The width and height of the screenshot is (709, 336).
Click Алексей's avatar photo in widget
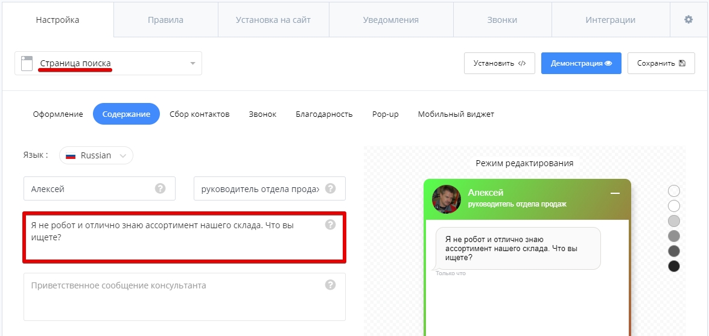(447, 199)
